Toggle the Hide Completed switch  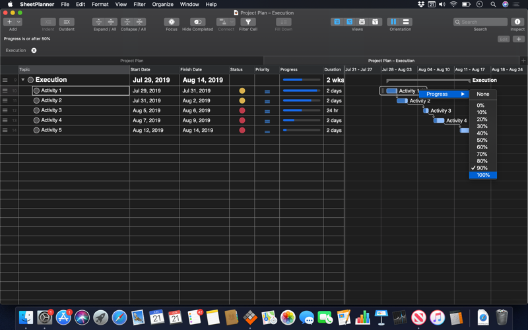[197, 22]
